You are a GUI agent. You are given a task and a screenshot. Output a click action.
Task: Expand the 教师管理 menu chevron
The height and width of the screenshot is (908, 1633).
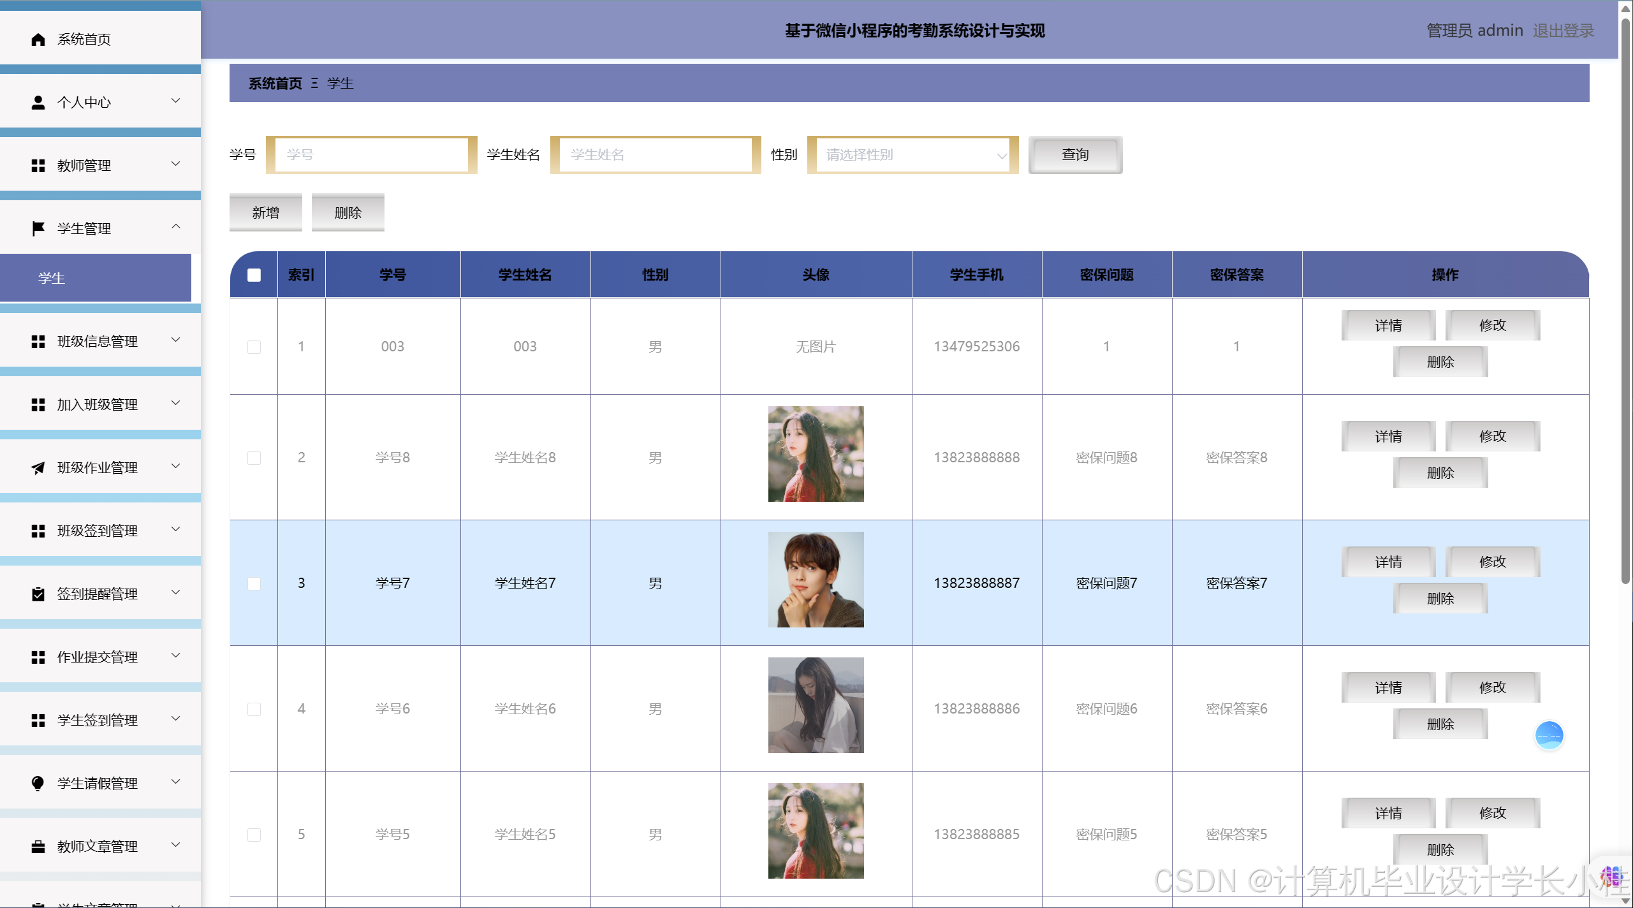[176, 165]
